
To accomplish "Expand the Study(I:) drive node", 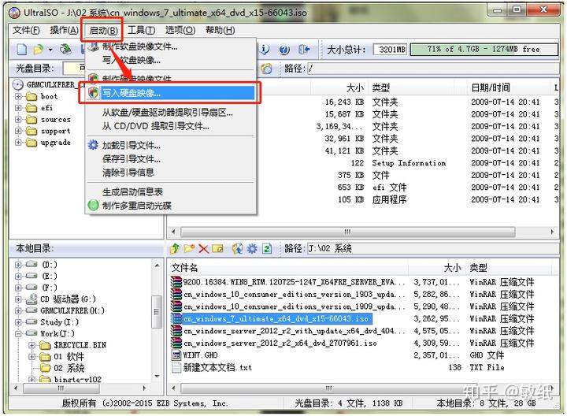I will click(18, 322).
